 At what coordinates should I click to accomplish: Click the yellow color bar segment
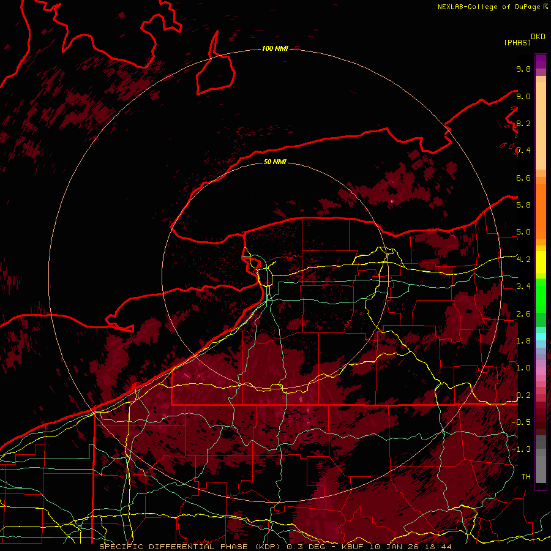click(x=541, y=262)
